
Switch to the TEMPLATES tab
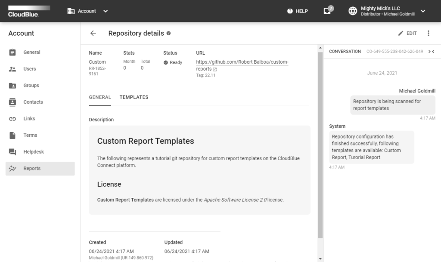point(134,97)
